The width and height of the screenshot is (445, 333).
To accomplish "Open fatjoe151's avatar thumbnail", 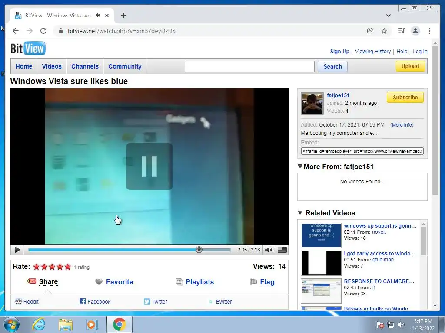I will [312, 103].
